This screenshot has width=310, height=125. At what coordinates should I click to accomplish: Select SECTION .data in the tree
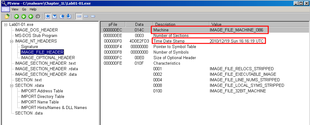[29, 113]
